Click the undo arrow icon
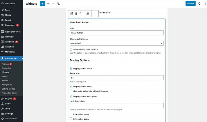The image size is (207, 122). click(x=48, y=4)
